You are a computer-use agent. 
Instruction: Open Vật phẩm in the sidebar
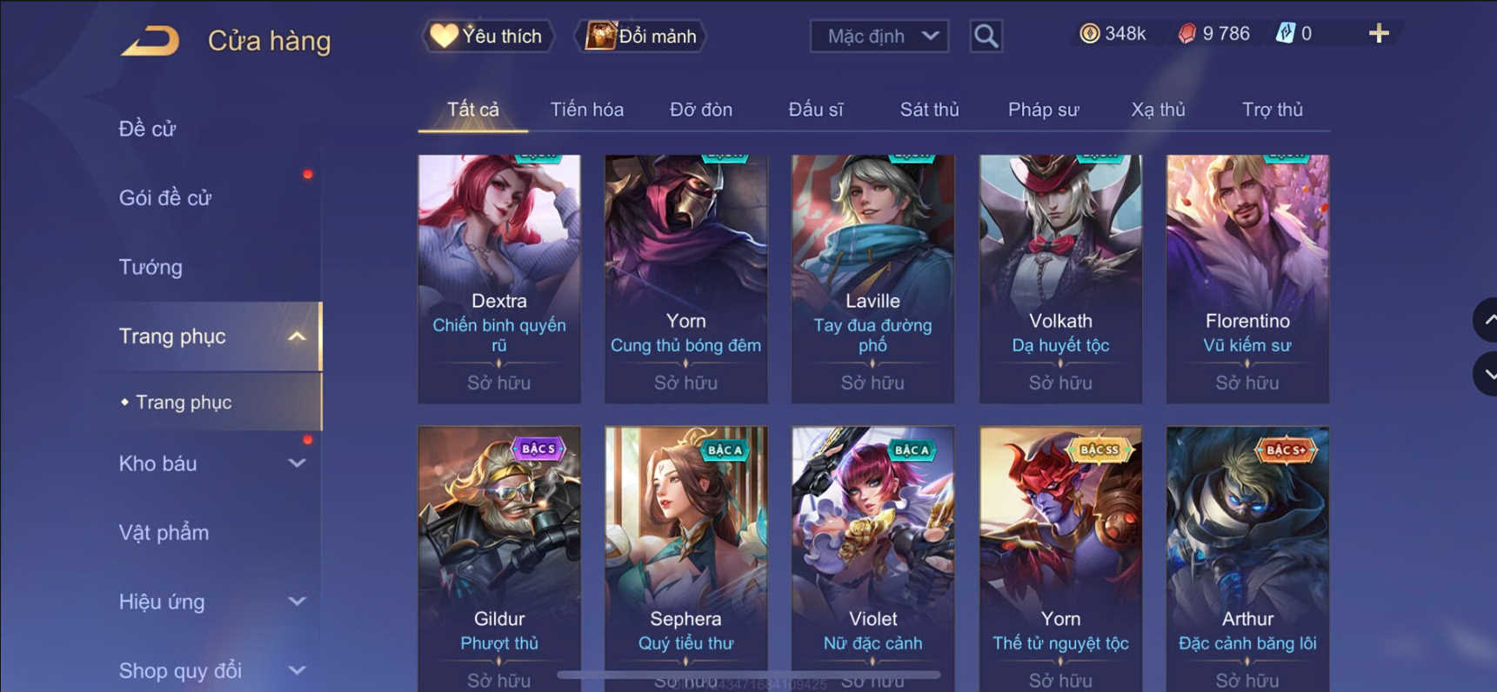pos(164,532)
